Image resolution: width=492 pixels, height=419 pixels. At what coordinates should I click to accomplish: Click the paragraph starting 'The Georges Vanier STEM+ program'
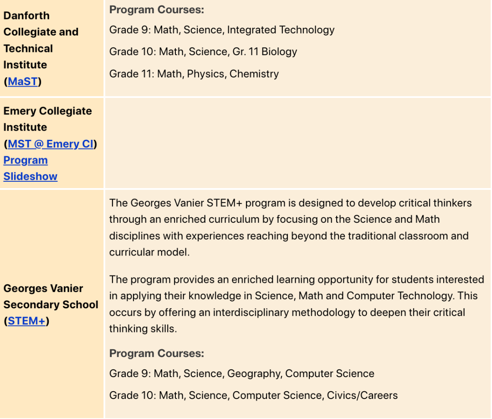pyautogui.click(x=290, y=228)
